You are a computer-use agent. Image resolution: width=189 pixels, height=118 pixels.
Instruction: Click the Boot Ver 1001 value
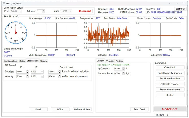(159, 9)
